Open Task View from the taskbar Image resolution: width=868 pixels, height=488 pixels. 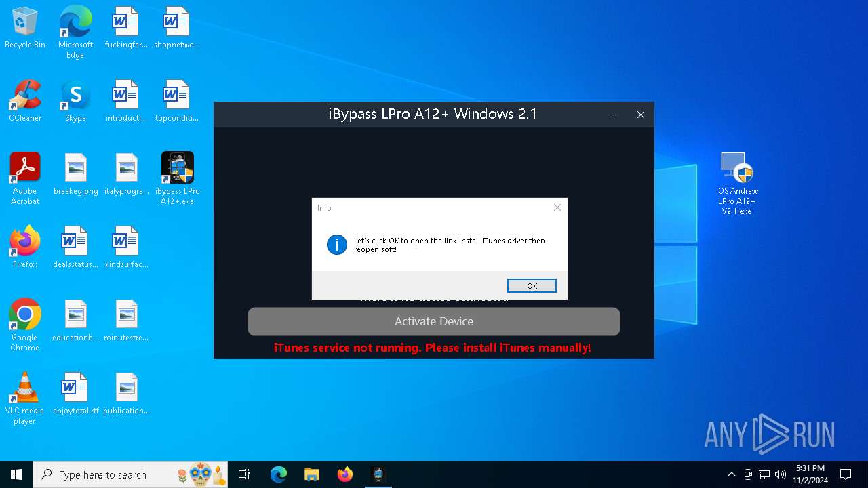pos(244,474)
